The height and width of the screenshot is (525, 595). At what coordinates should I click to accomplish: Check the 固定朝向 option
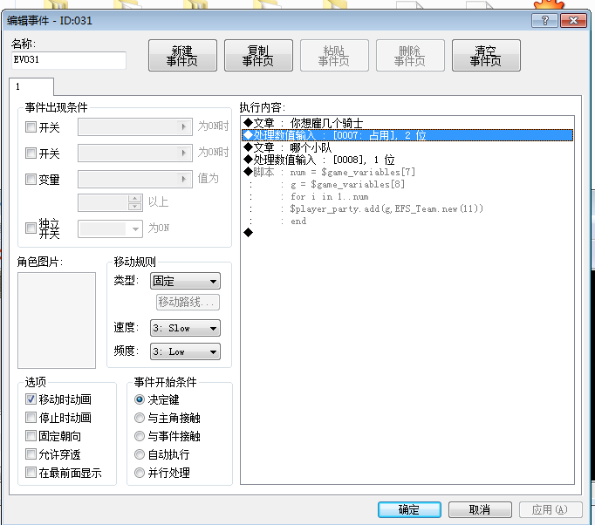(x=31, y=435)
